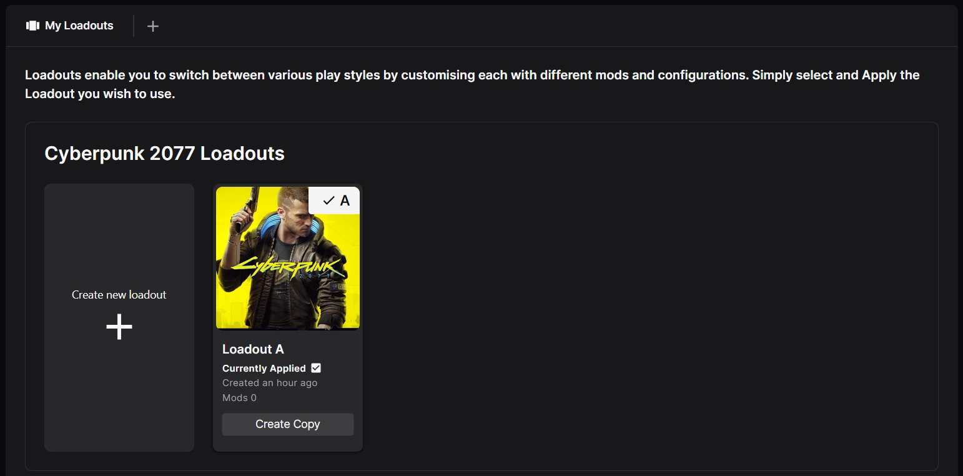Click the loadouts icon beside My Loadouts
The image size is (963, 476).
point(32,26)
